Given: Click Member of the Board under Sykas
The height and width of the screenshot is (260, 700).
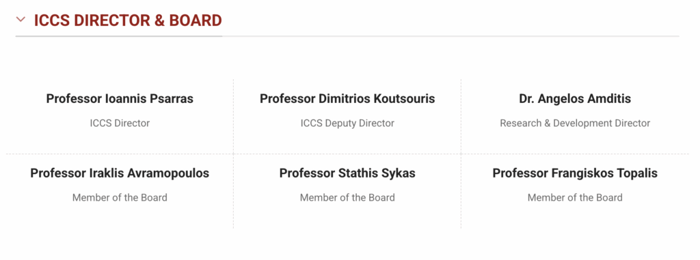Looking at the screenshot, I should pos(347,198).
